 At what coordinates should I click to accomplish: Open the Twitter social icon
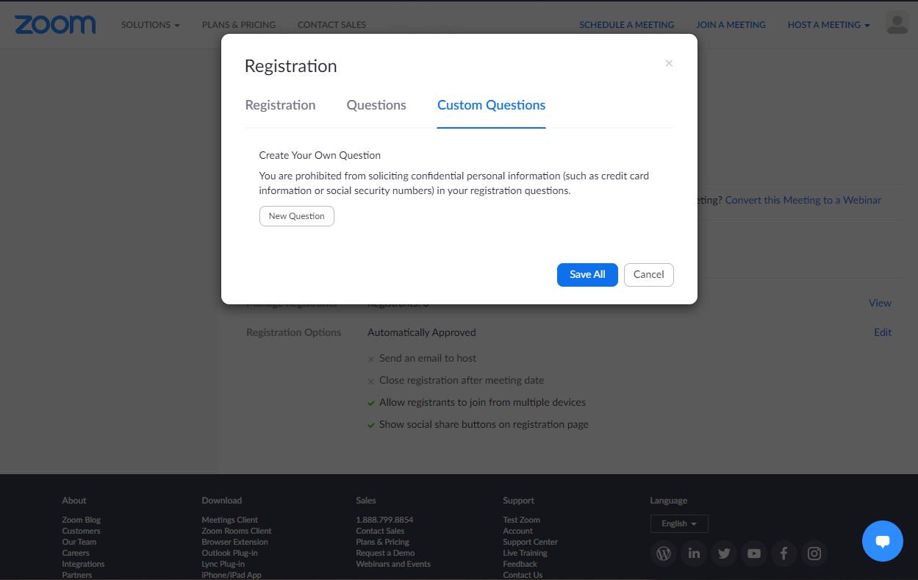724,554
